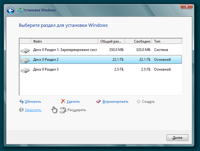The image size is (200, 151).
Task: Go back using the blue arrow button
Action: coord(10,10)
